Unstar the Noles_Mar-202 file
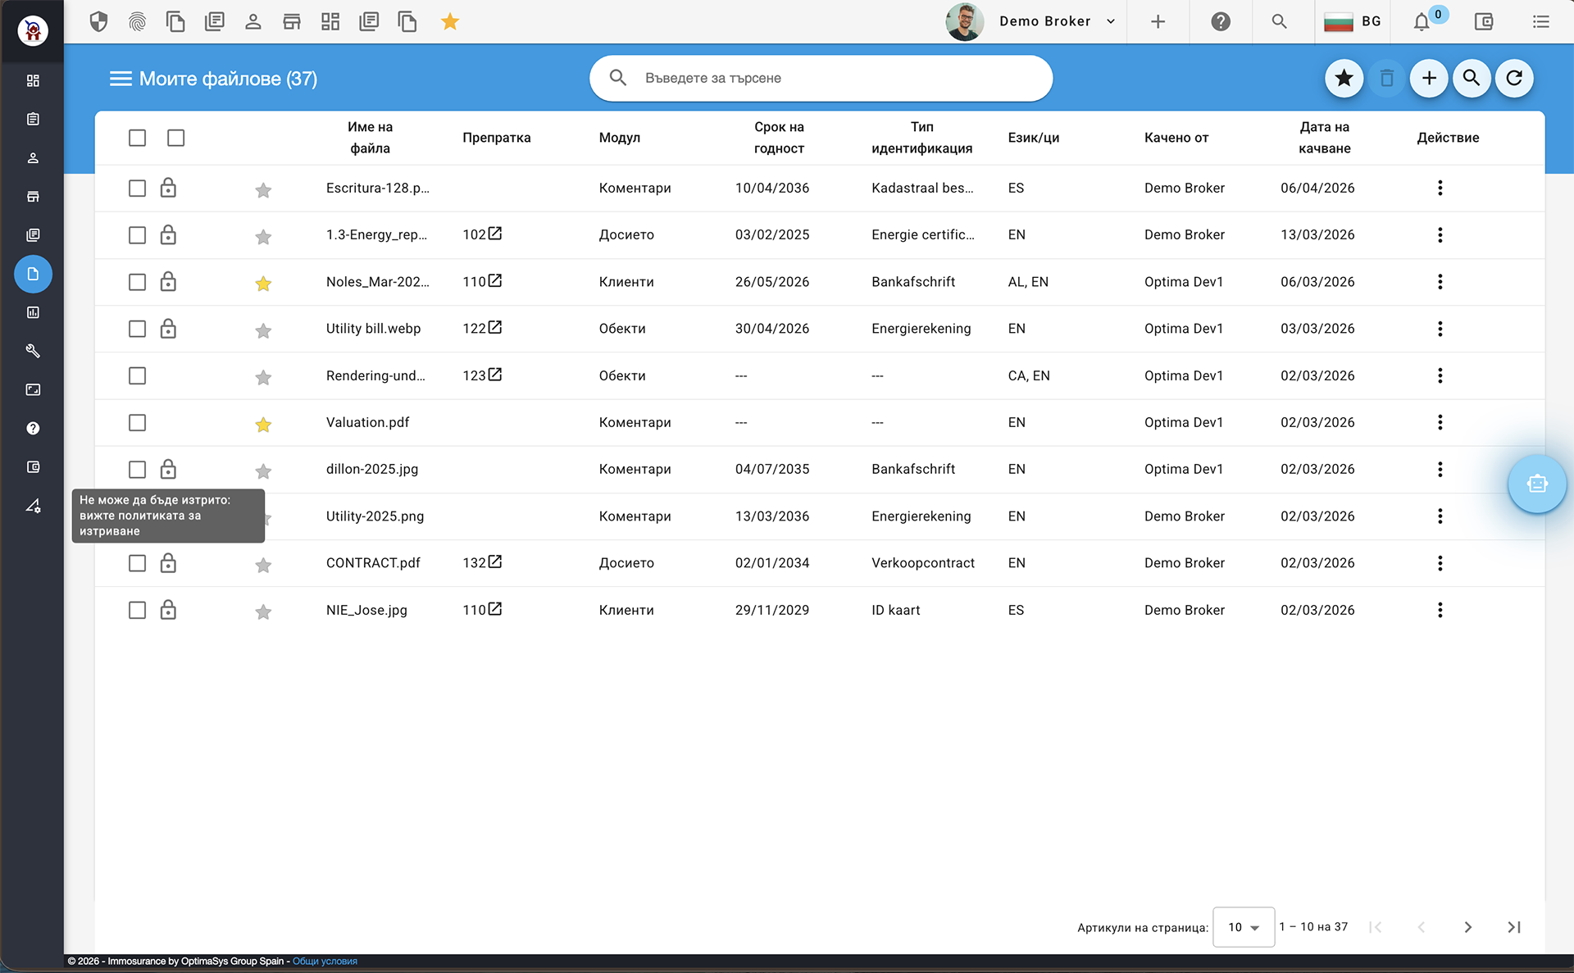This screenshot has width=1574, height=973. click(263, 284)
